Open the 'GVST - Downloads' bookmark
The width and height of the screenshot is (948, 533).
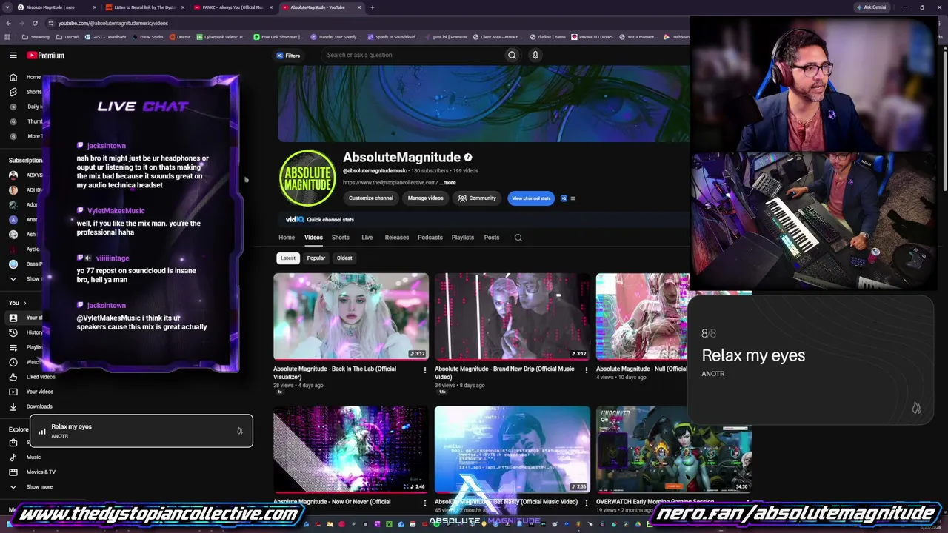(x=106, y=37)
